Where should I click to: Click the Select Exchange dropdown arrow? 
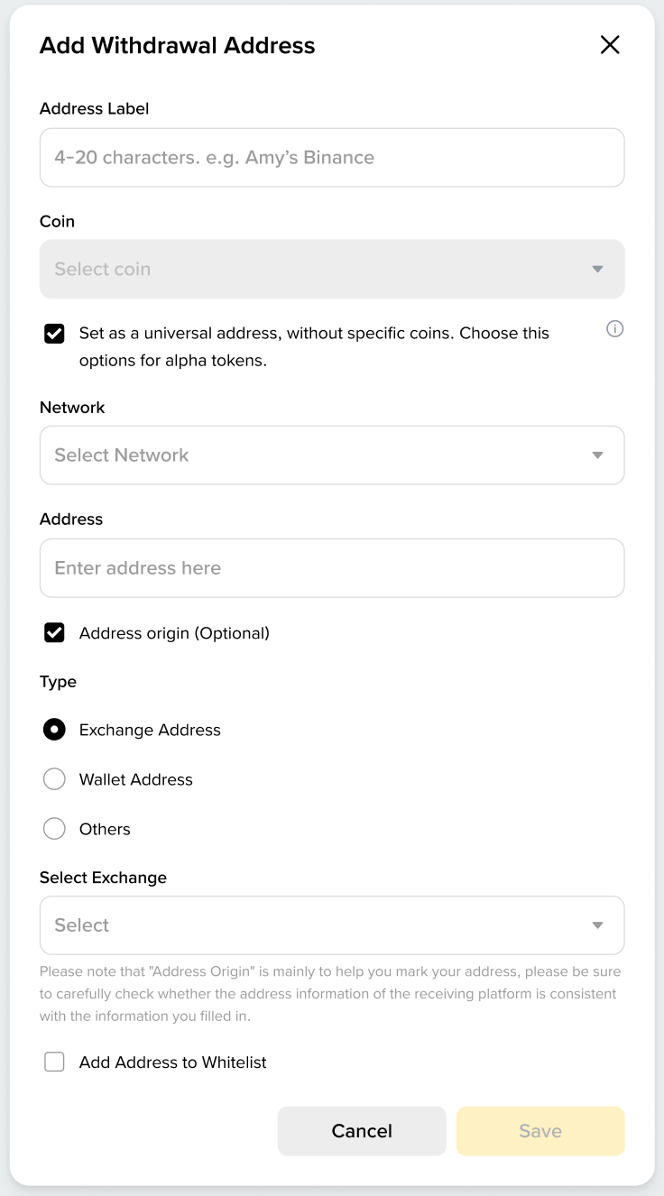pyautogui.click(x=597, y=925)
